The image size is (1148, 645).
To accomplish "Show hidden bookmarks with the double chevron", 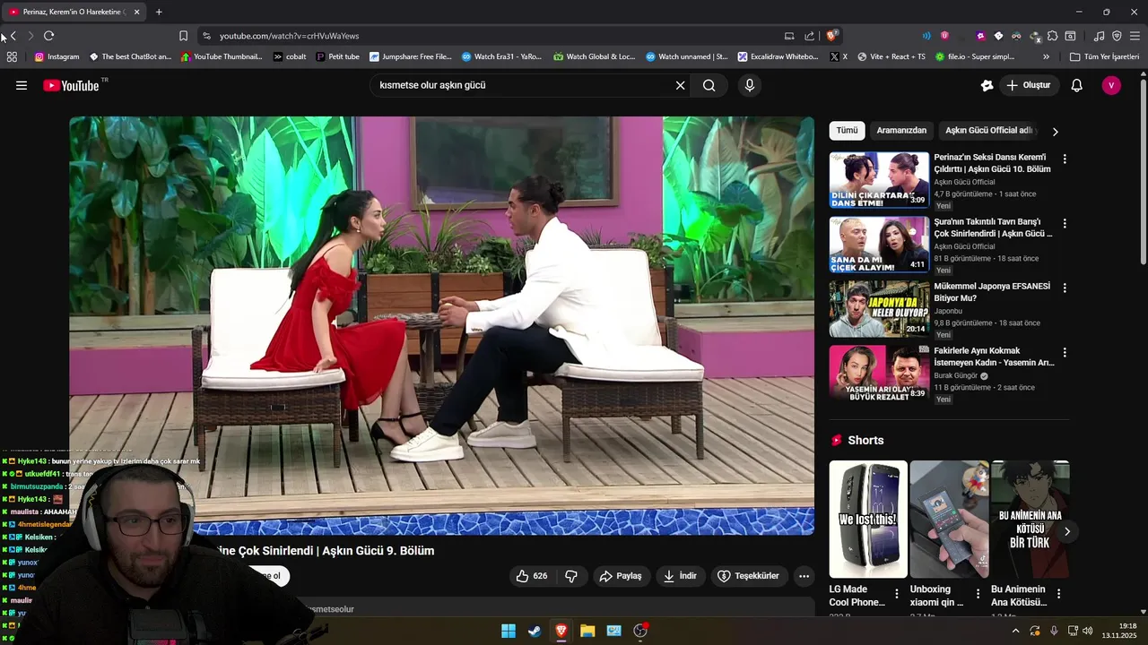I will coord(1047,56).
